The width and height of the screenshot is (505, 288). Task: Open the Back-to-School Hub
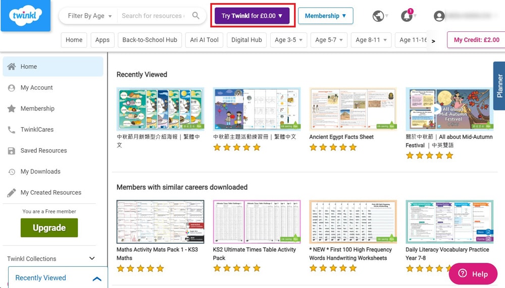(150, 40)
